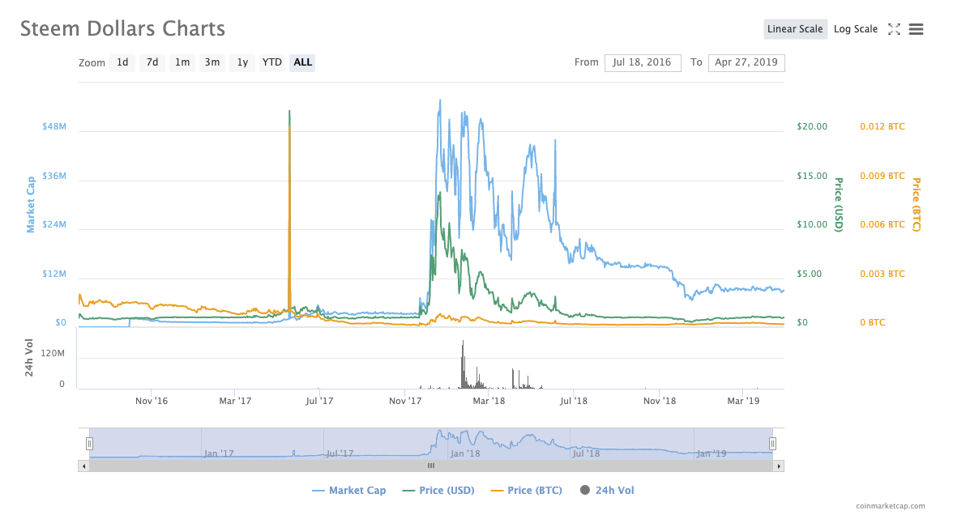Toggle fullscreen chart view icon
Viewport: 953px width, 519px height.
(x=894, y=29)
